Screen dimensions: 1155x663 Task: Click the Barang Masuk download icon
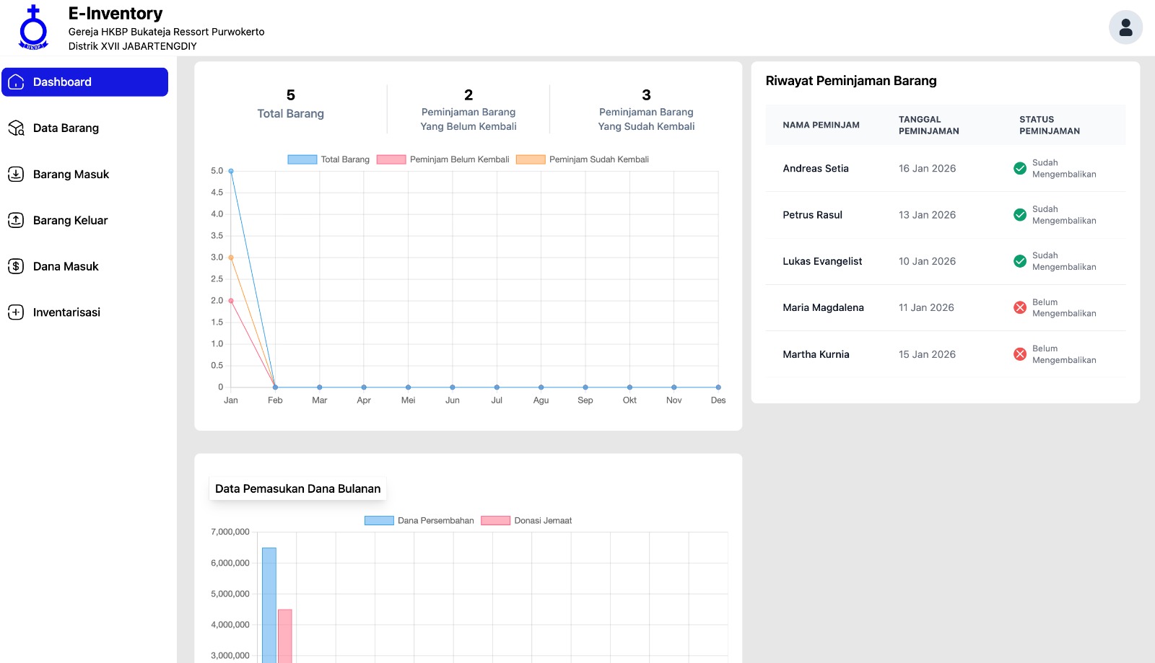coord(16,175)
